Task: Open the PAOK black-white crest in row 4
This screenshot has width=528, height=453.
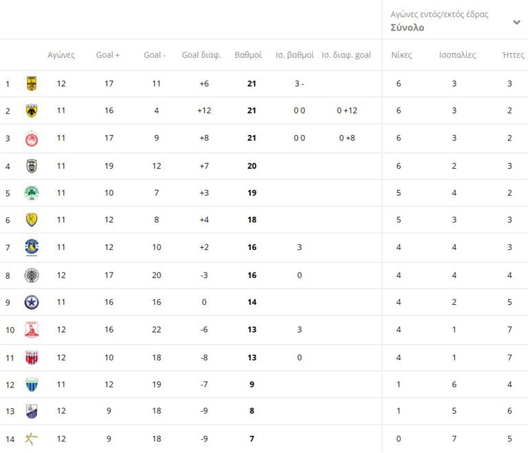Action: pos(31,166)
